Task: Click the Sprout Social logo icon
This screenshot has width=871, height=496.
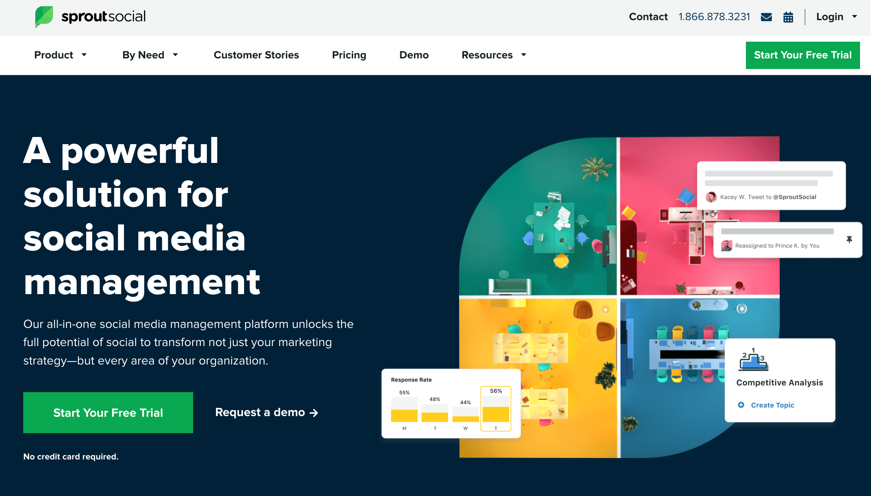Action: (x=45, y=16)
